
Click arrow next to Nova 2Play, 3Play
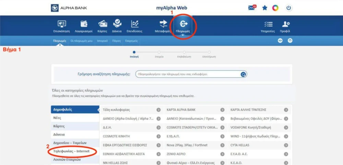(223, 145)
